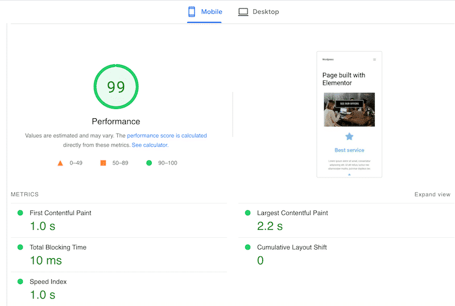Click the green dot beside Speed Index

[20, 282]
